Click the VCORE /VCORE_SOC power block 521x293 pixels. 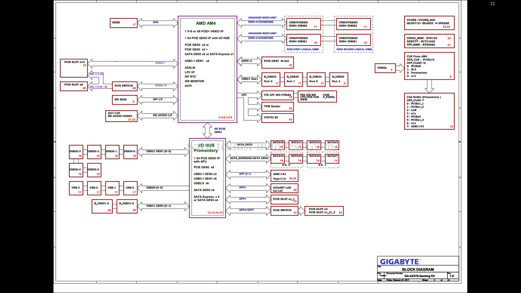pyautogui.click(x=429, y=23)
